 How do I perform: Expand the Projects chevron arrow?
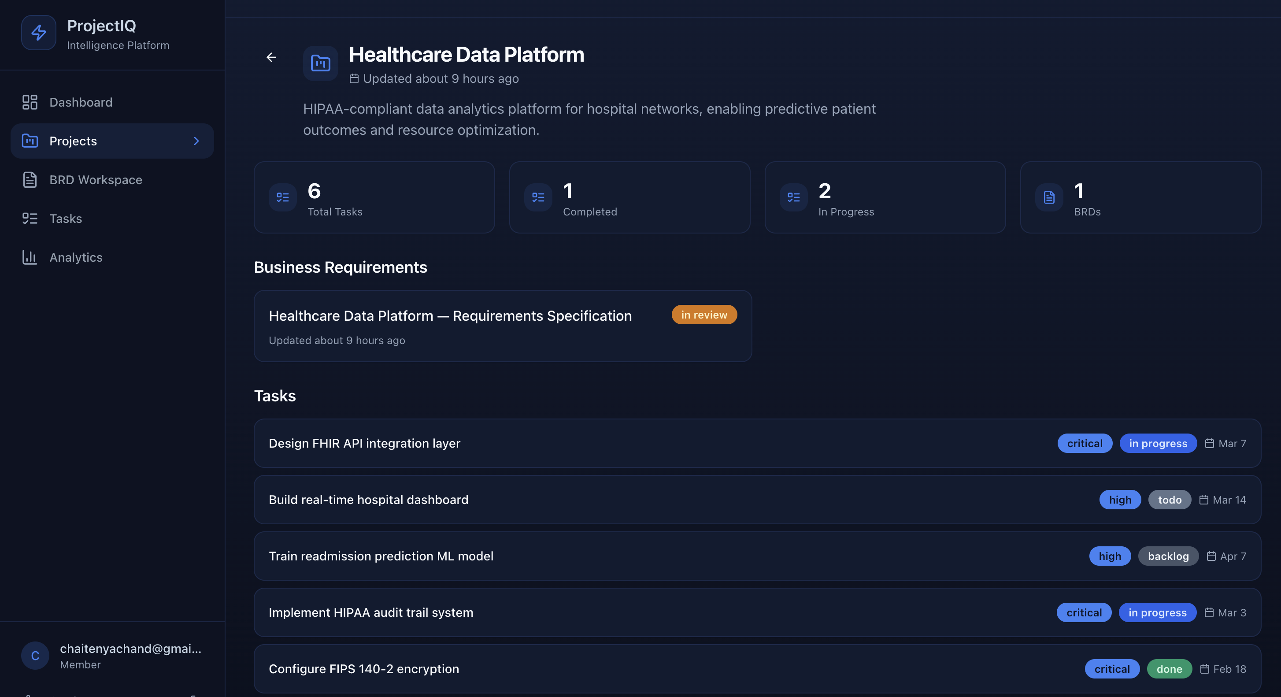tap(196, 141)
